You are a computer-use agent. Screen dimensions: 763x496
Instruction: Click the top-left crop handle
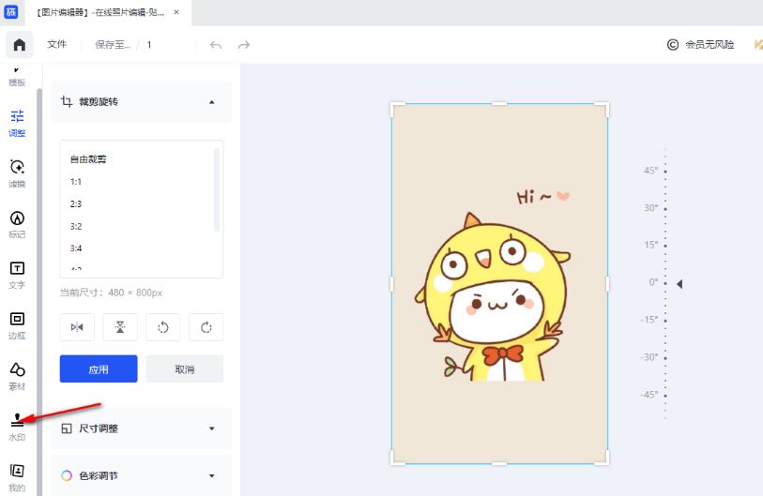coord(397,109)
